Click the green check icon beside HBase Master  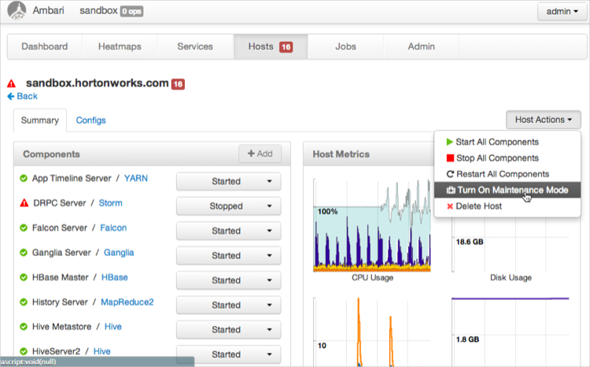(24, 277)
